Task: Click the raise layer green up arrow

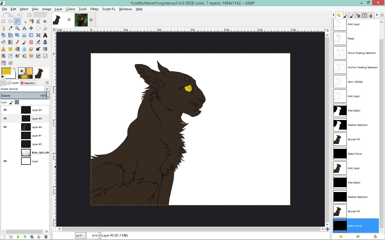Action: pos(18,237)
